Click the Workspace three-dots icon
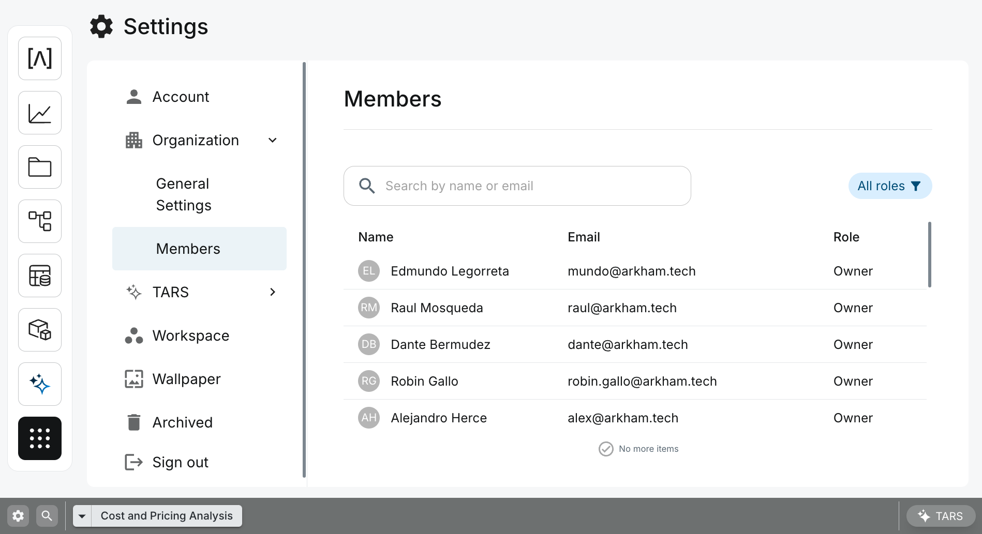Viewport: 982px width, 534px height. [134, 335]
